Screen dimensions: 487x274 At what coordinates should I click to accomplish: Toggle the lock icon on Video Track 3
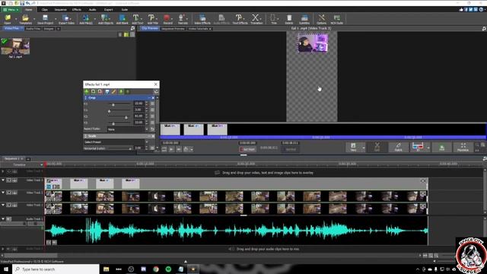pyautogui.click(x=14, y=180)
